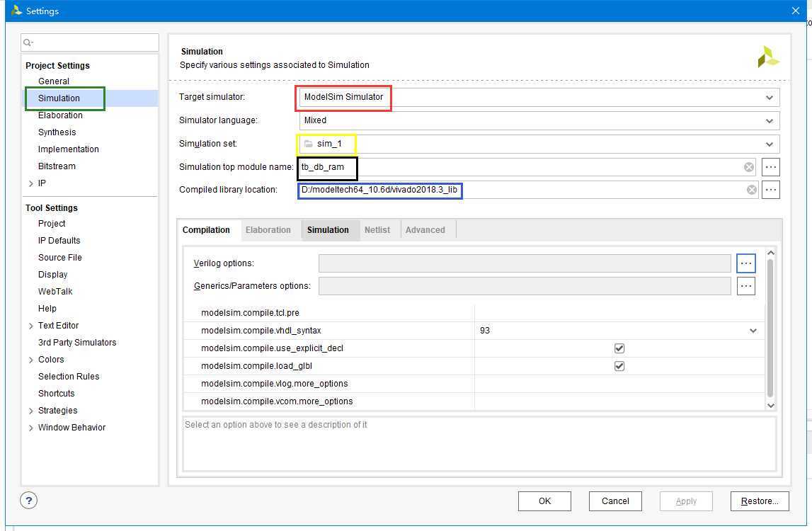
Task: Open the Simulation set dropdown
Action: pos(769,144)
